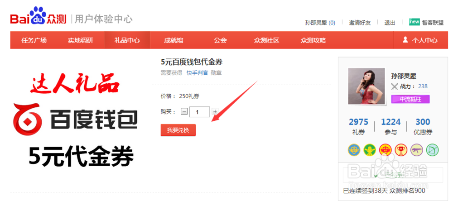Image resolution: width=453 pixels, height=201 pixels.
Task: Open 个人中心 in navigation bar
Action: (x=420, y=40)
